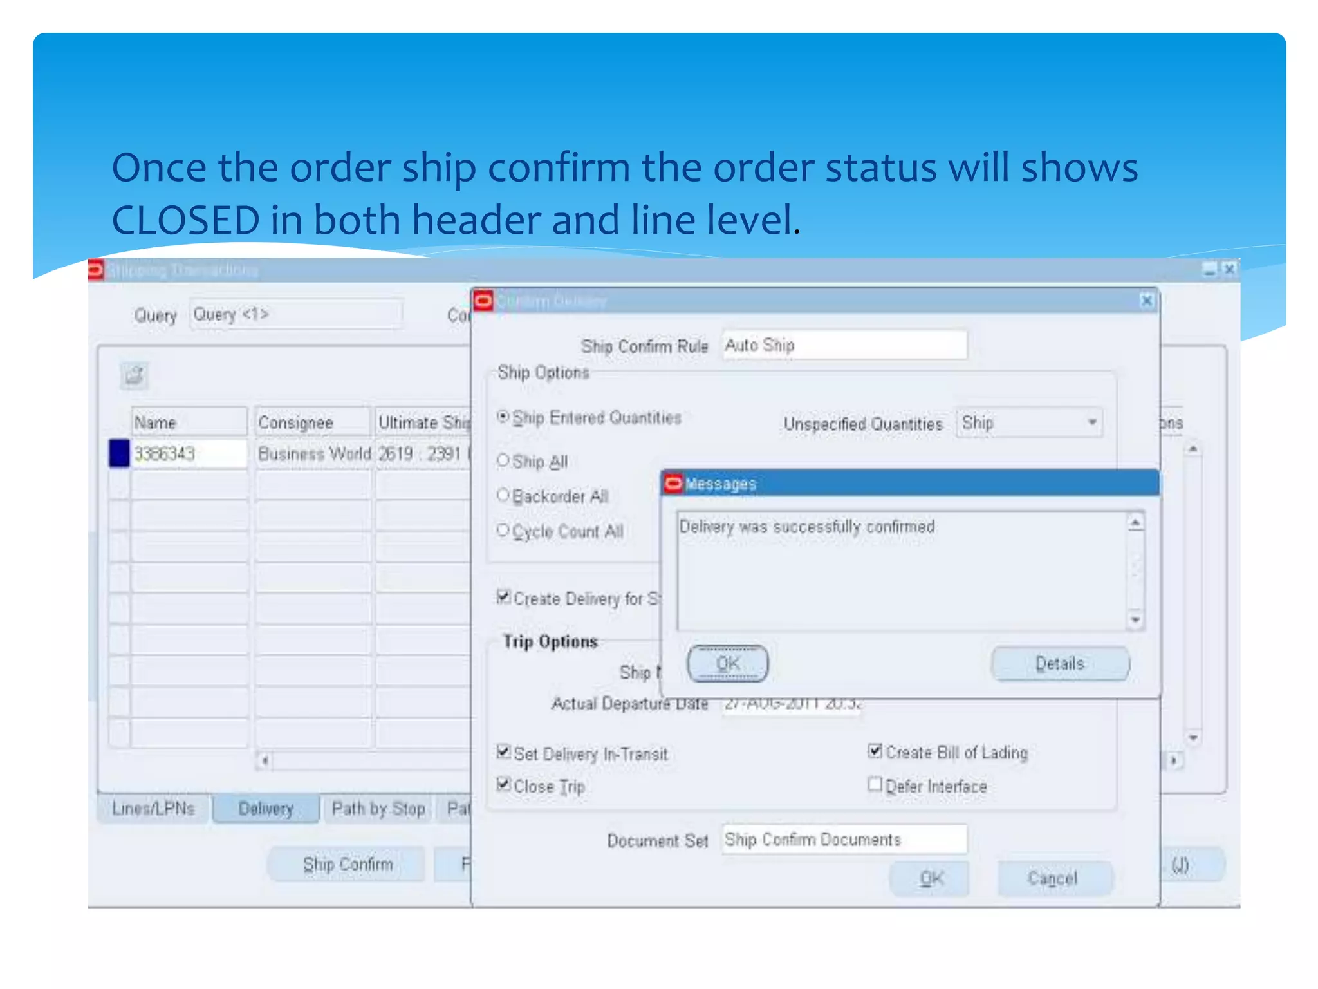Toggle Create Bill of Lading checkbox

point(875,751)
